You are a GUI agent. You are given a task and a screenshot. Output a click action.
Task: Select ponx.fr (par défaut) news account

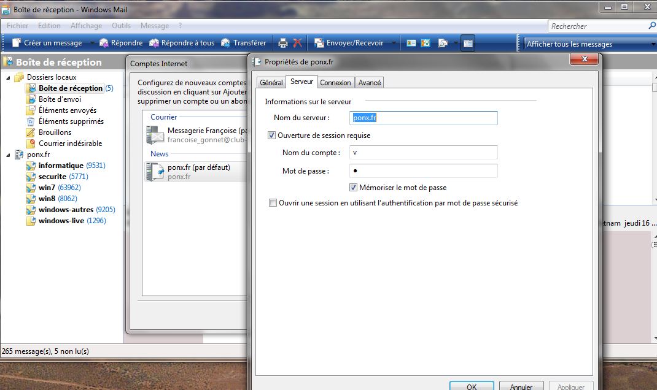click(197, 172)
